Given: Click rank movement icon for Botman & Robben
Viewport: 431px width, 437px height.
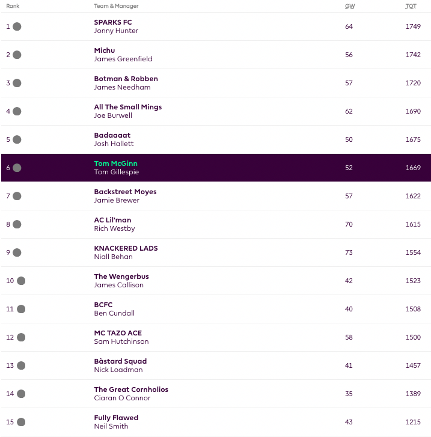Looking at the screenshot, I should coord(17,83).
